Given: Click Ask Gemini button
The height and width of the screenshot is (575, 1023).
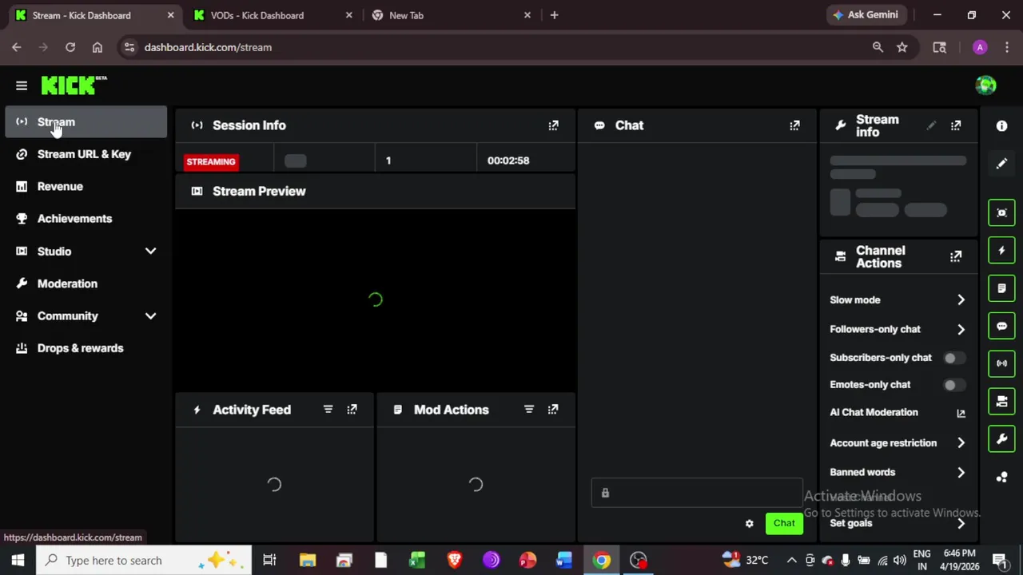Looking at the screenshot, I should pyautogui.click(x=866, y=15).
